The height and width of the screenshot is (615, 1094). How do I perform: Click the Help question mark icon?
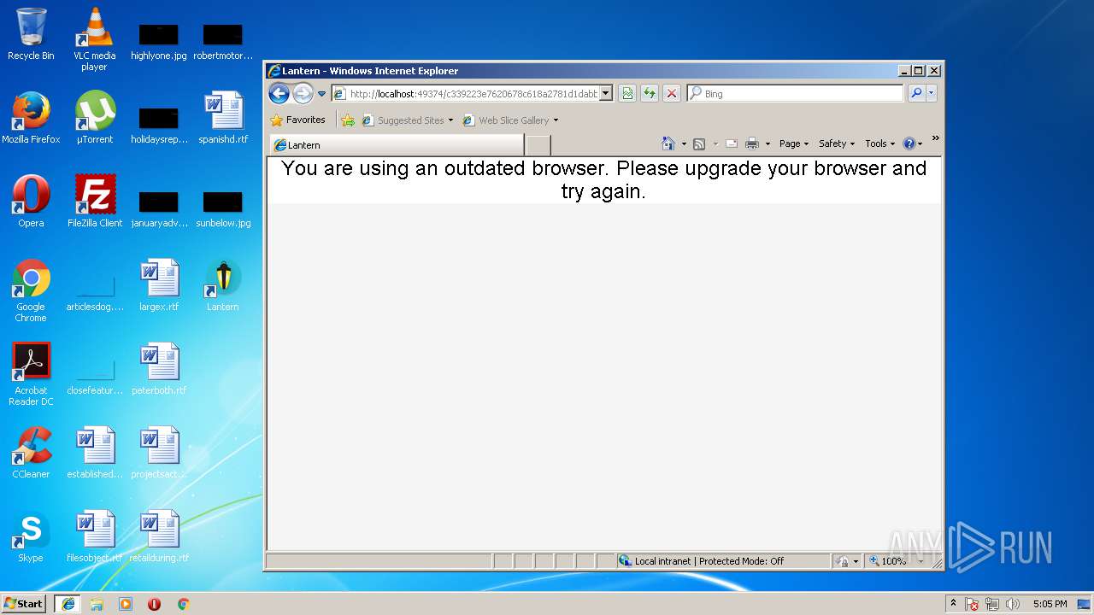coord(909,143)
